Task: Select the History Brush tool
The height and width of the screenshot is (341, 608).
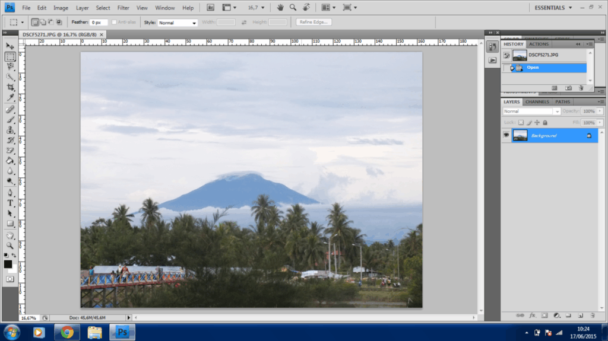Action: (10, 141)
